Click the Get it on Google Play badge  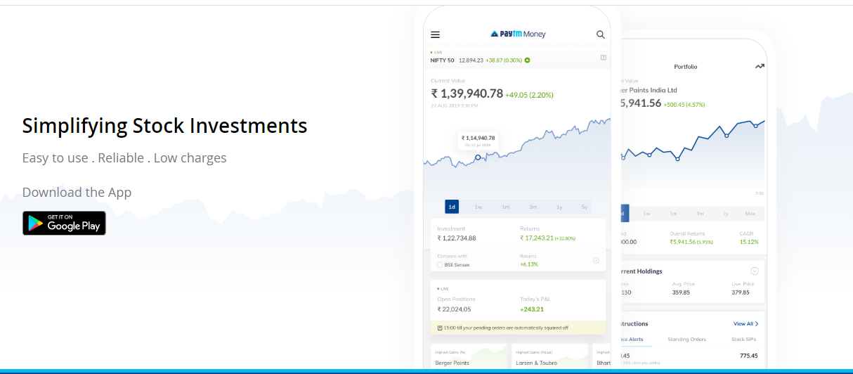(64, 223)
